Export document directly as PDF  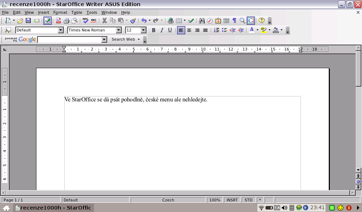pyautogui.click(x=59, y=20)
